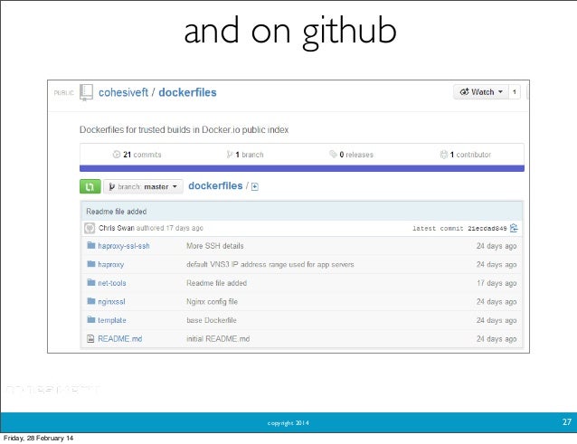Open 'More SSH details' commit message
This screenshot has height=444, width=577.
(215, 246)
